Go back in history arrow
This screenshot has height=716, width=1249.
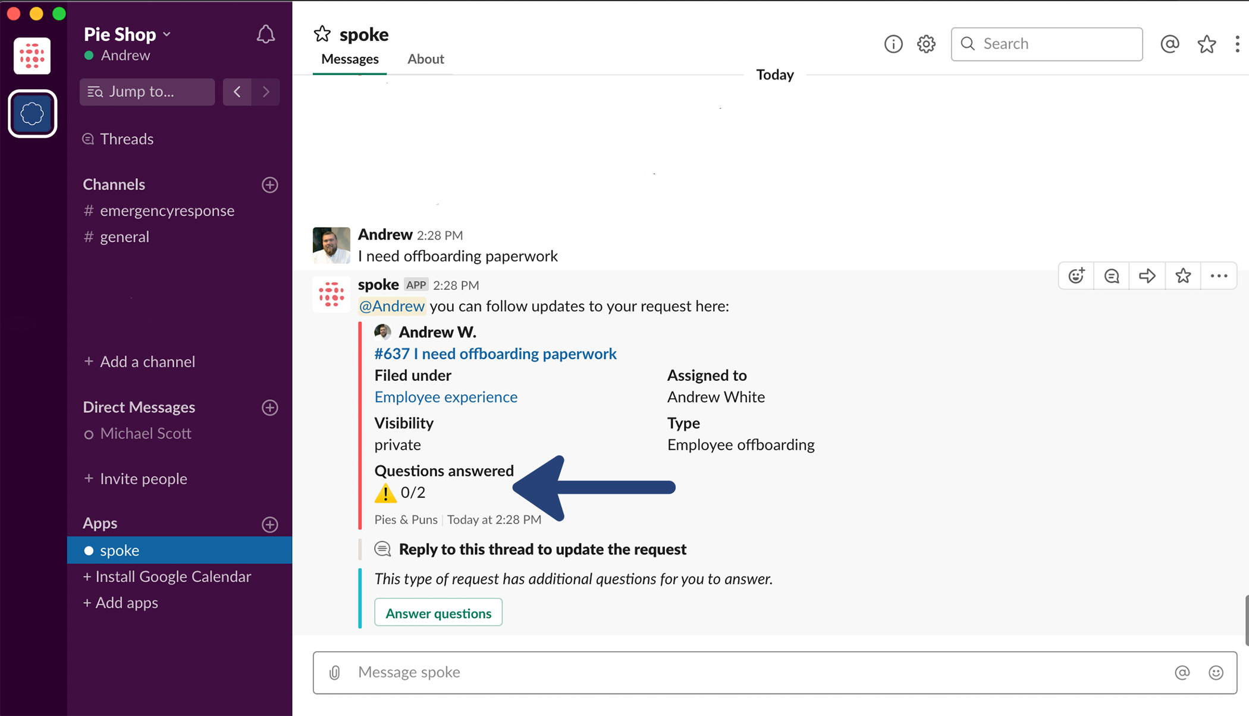237,92
